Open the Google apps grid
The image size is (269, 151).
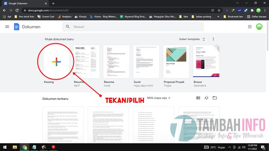pyautogui.click(x=250, y=27)
